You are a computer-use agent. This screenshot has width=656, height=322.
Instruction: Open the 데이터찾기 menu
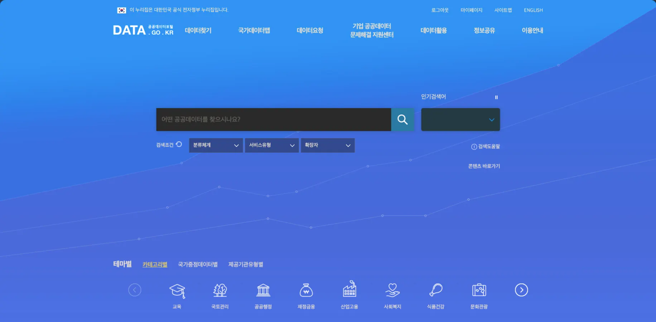(x=198, y=30)
